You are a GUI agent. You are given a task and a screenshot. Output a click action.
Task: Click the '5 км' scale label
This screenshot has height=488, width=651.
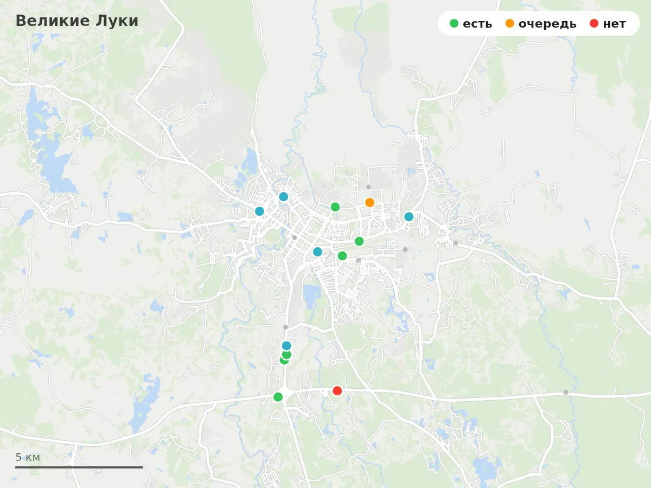click(28, 457)
